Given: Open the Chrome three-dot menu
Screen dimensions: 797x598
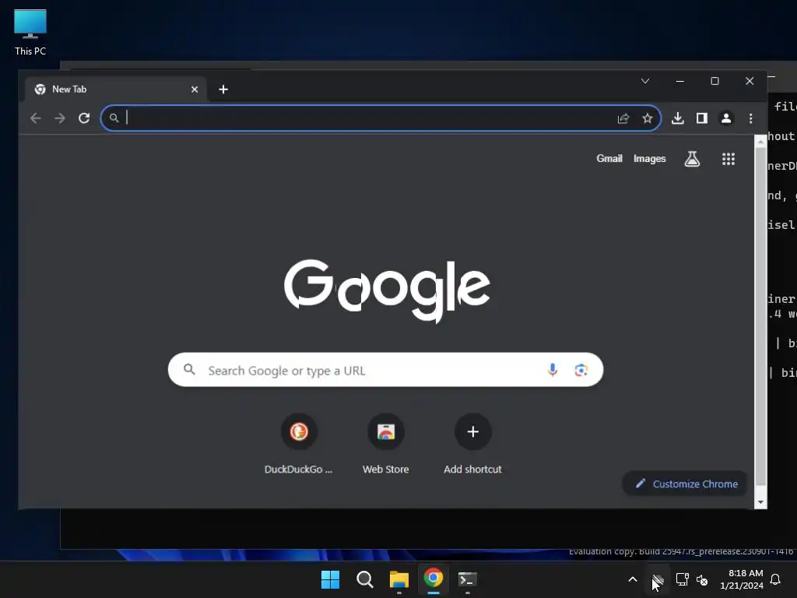Looking at the screenshot, I should 751,118.
